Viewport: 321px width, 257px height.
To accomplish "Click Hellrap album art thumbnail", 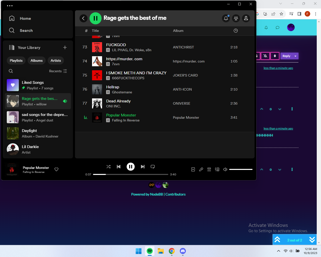I will [x=97, y=89].
